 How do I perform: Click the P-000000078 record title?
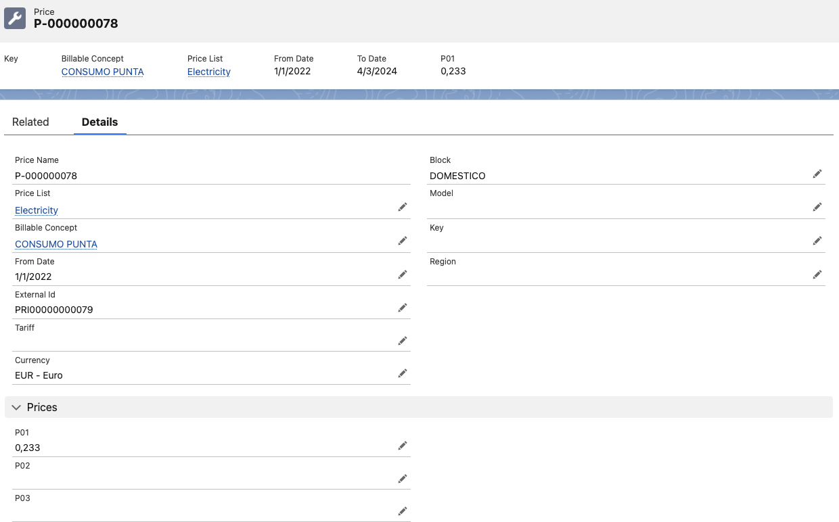coord(76,24)
